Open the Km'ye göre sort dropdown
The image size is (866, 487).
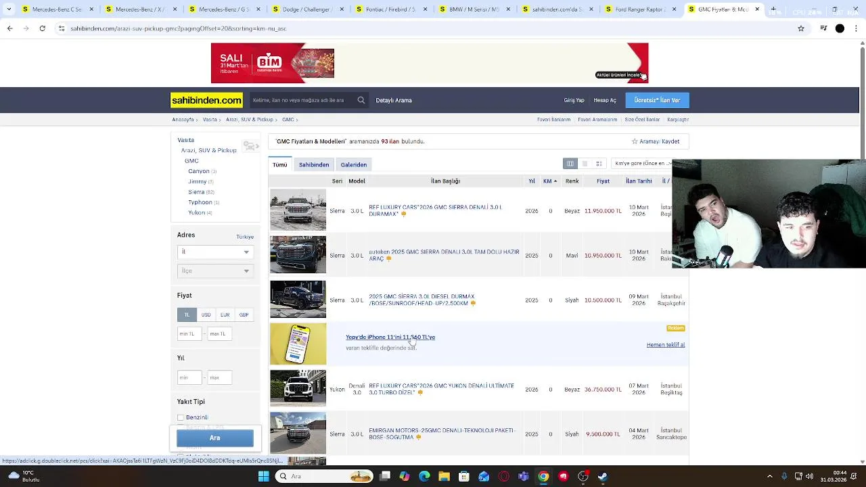click(641, 163)
